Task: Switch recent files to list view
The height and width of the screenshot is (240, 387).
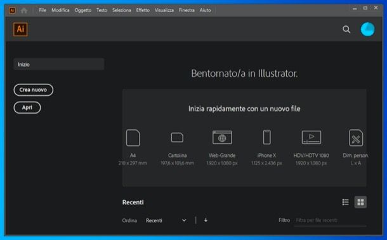Action: tap(346, 202)
